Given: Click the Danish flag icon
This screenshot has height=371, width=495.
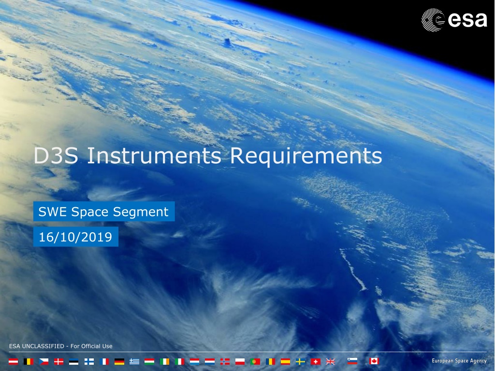Looking at the screenshot, I should click(58, 361).
